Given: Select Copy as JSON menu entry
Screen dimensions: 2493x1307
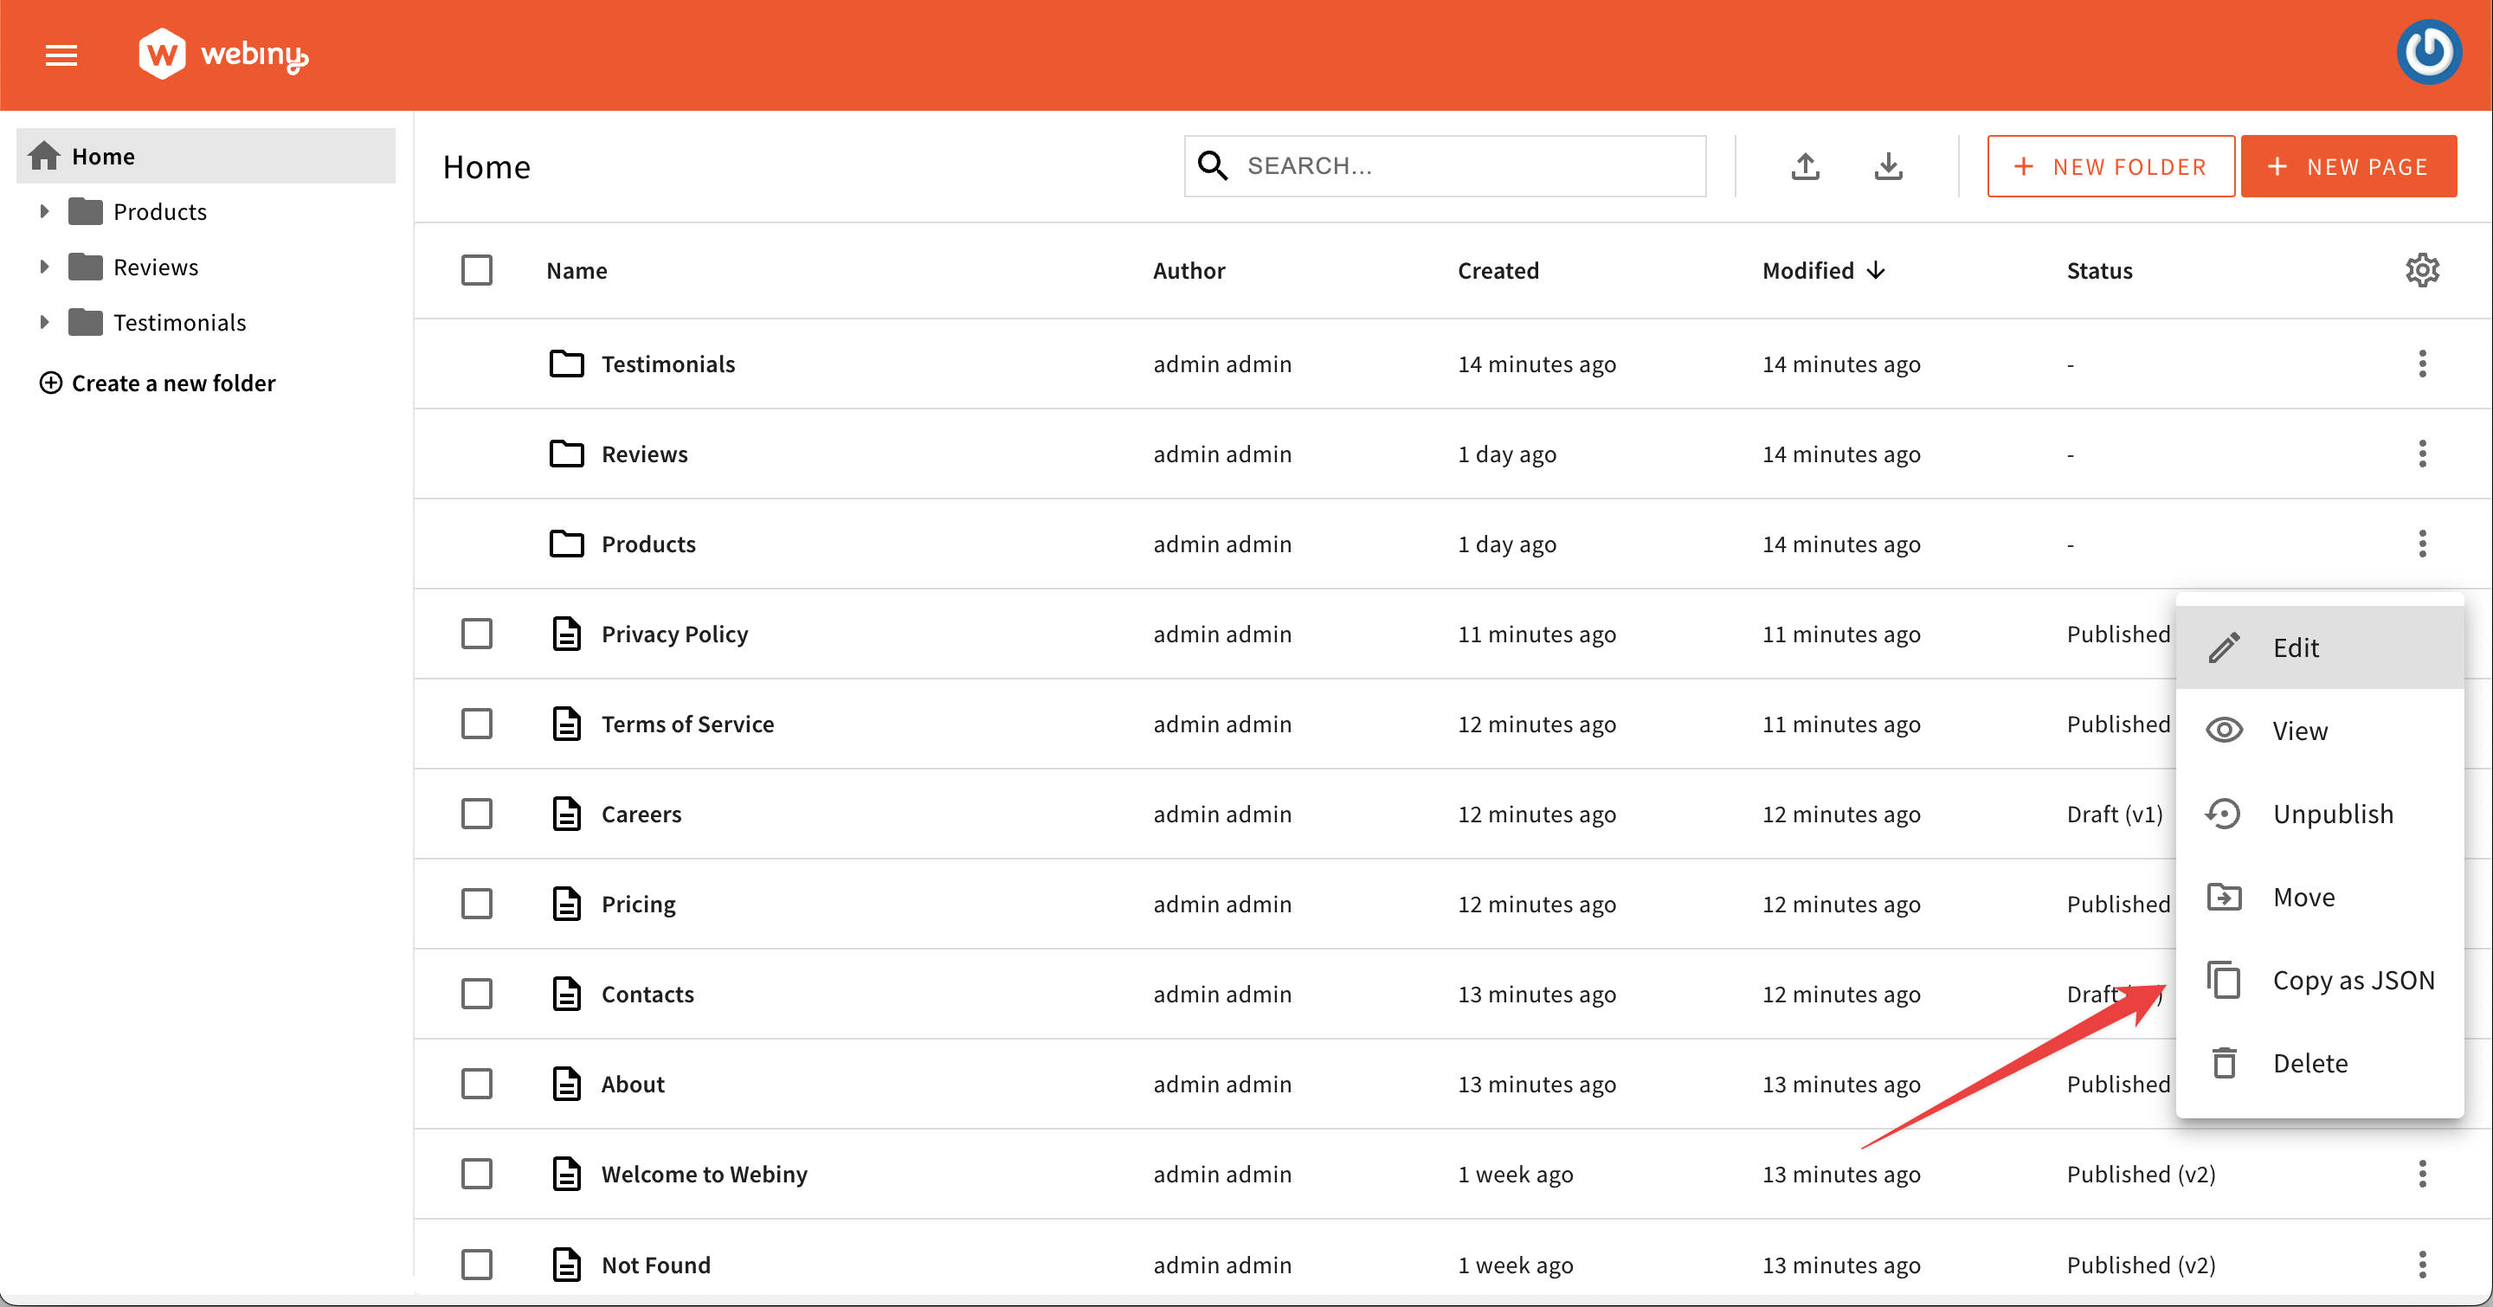Looking at the screenshot, I should [x=2352, y=980].
